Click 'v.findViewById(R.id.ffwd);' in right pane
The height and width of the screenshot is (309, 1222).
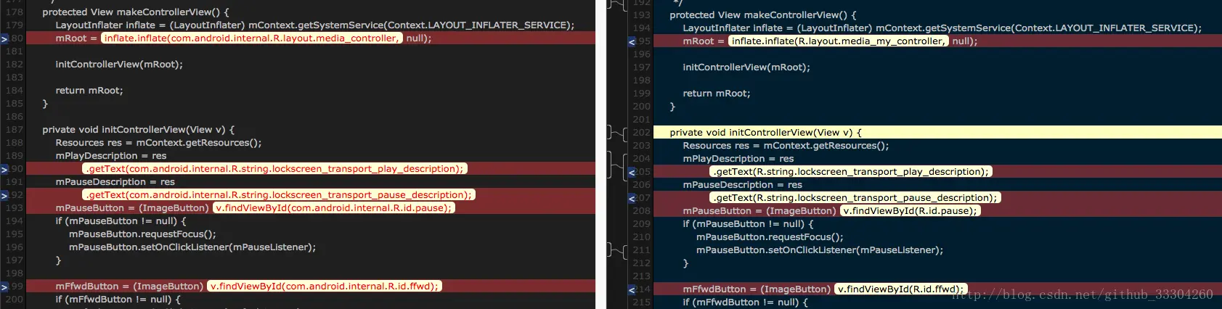(x=900, y=289)
